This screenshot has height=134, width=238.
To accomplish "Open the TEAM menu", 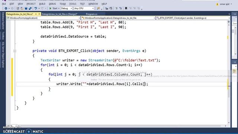I will click(x=62, y=4).
